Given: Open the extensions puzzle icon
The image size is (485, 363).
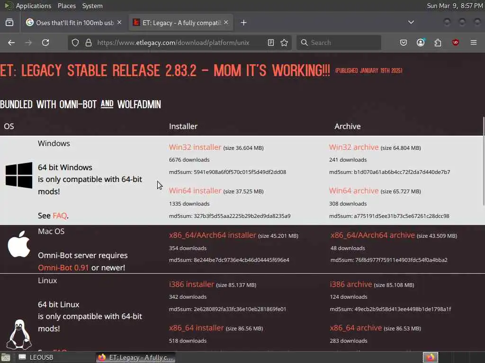Looking at the screenshot, I should pyautogui.click(x=438, y=43).
